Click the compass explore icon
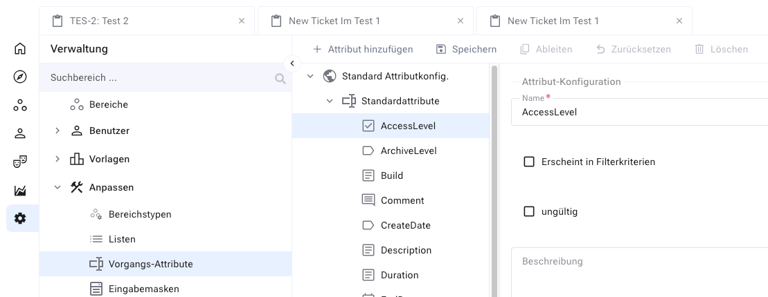768x297 pixels. 20,77
